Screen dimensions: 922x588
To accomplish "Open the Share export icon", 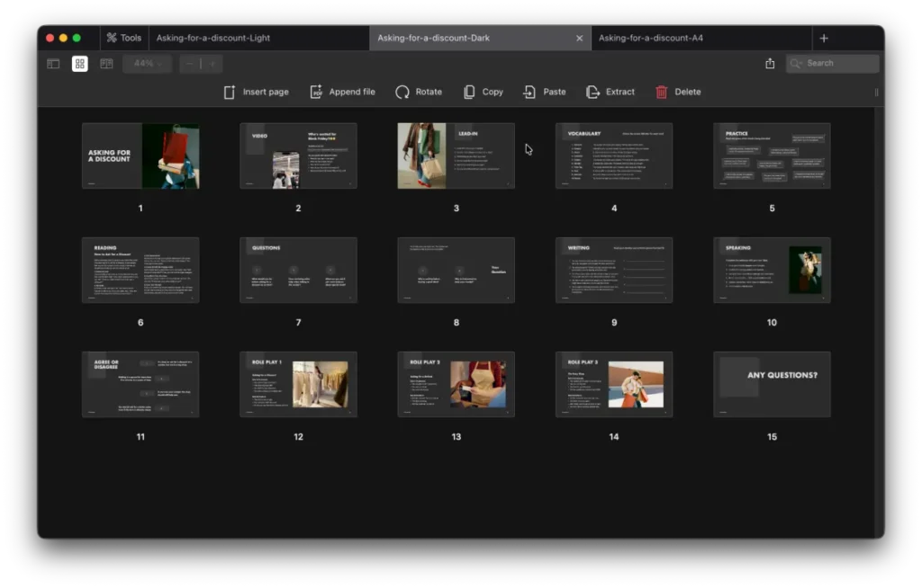I will [x=770, y=64].
